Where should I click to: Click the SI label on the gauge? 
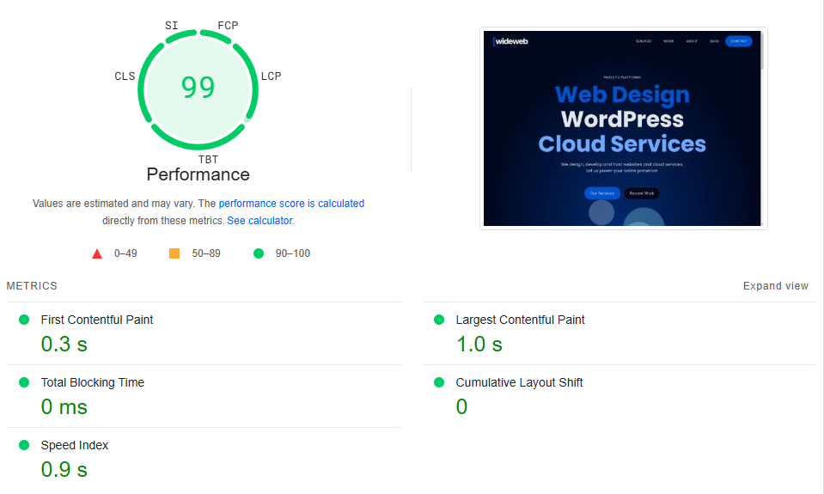coord(171,26)
